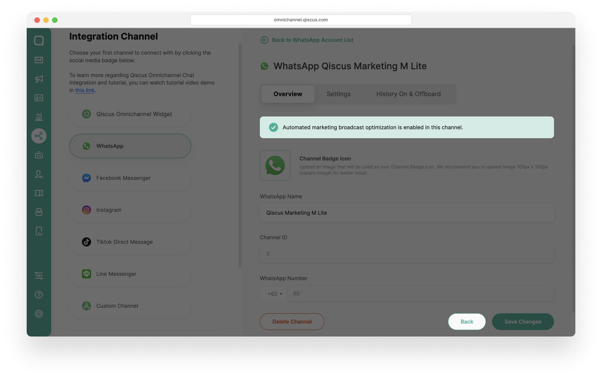This screenshot has width=602, height=378.
Task: Click the Channel ID field
Action: coord(407,254)
